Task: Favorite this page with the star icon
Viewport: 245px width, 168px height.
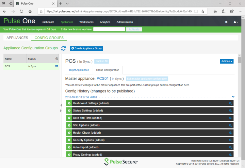Action: [x=203, y=11]
